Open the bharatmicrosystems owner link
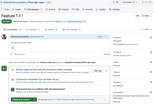This screenshot has width=154, height=104. pyautogui.click(x=15, y=2)
